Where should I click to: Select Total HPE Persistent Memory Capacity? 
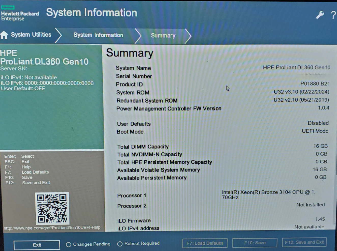click(165, 162)
